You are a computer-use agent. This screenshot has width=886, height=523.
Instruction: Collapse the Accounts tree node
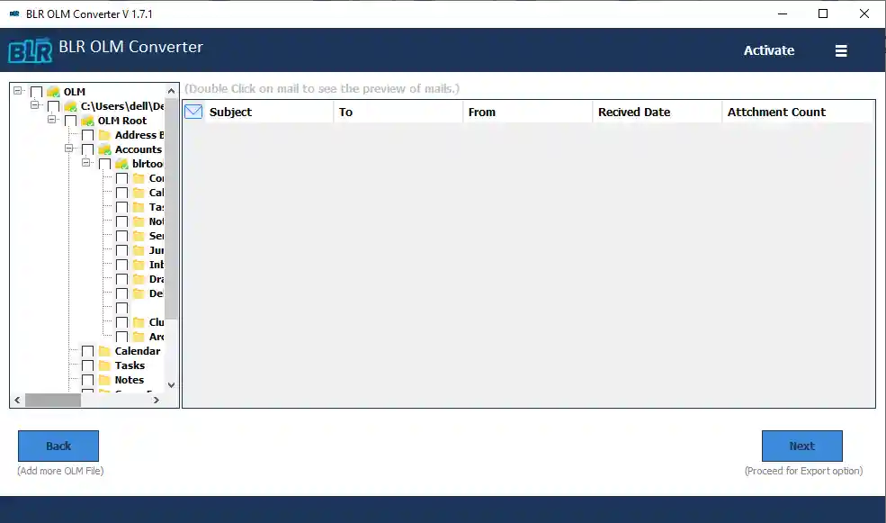(x=69, y=149)
